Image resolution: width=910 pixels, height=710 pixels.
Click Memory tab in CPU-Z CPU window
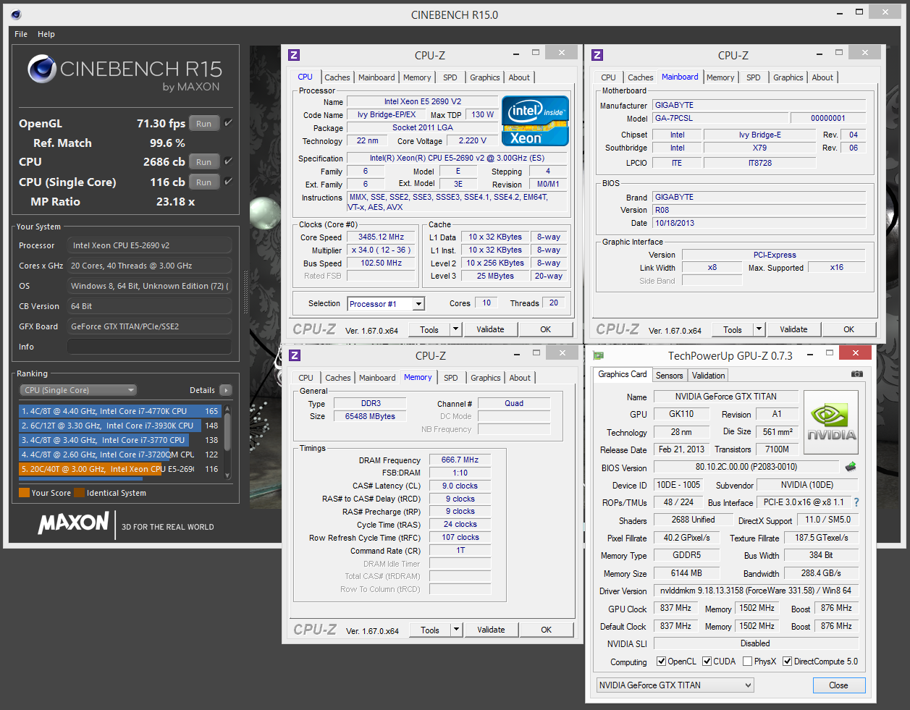[417, 77]
